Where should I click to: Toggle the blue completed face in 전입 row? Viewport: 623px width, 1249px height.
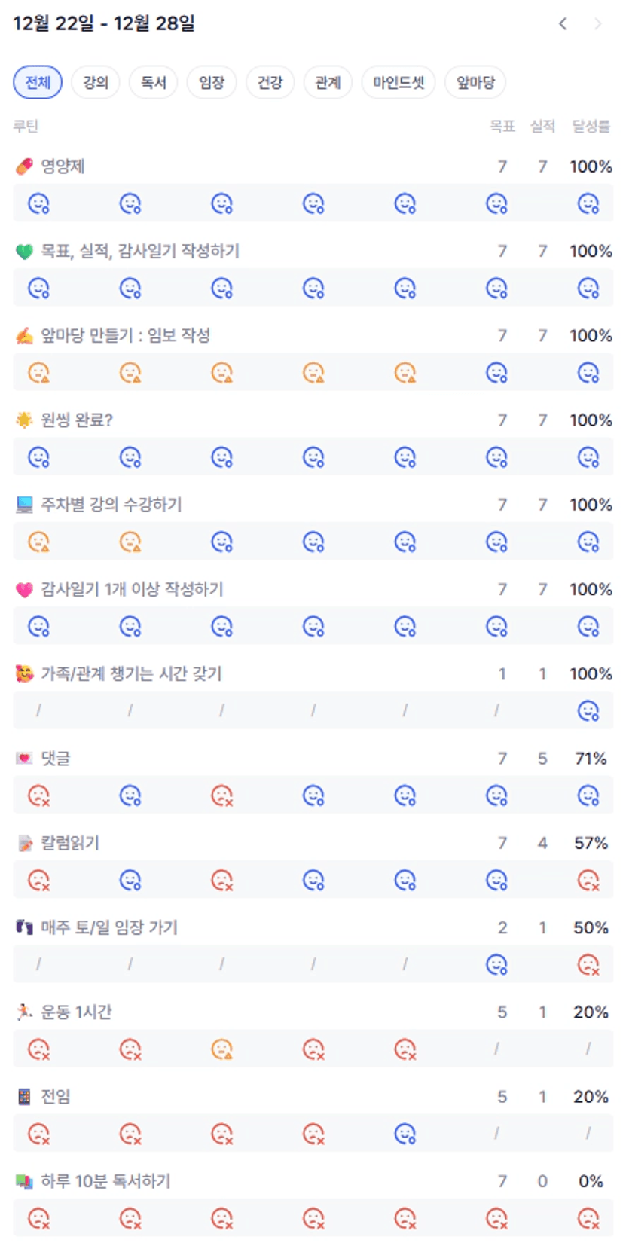[405, 1134]
